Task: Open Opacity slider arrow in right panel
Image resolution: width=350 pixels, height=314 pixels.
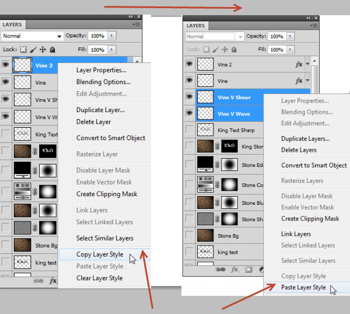Action: pyautogui.click(x=290, y=36)
